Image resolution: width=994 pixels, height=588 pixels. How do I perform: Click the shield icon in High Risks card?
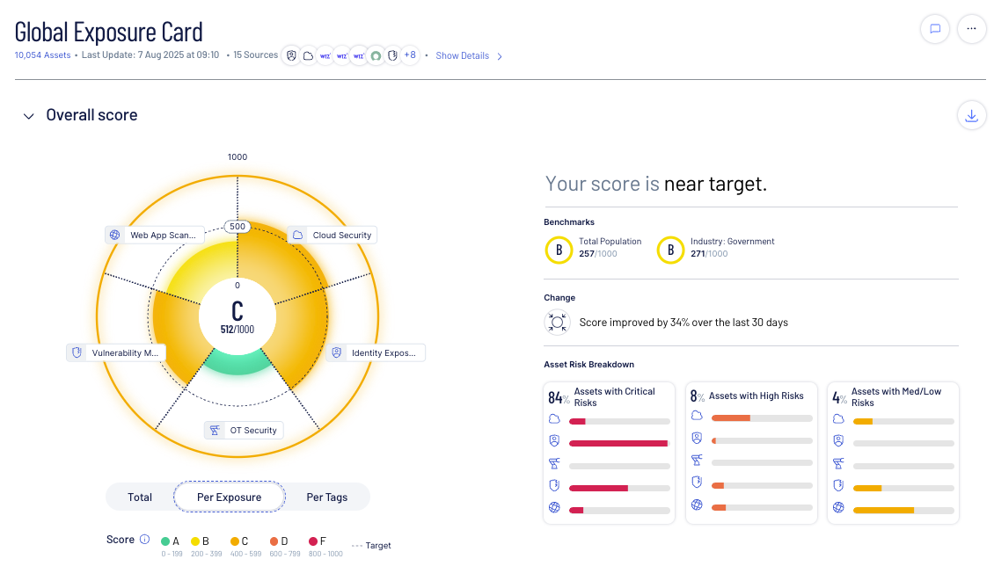697,483
